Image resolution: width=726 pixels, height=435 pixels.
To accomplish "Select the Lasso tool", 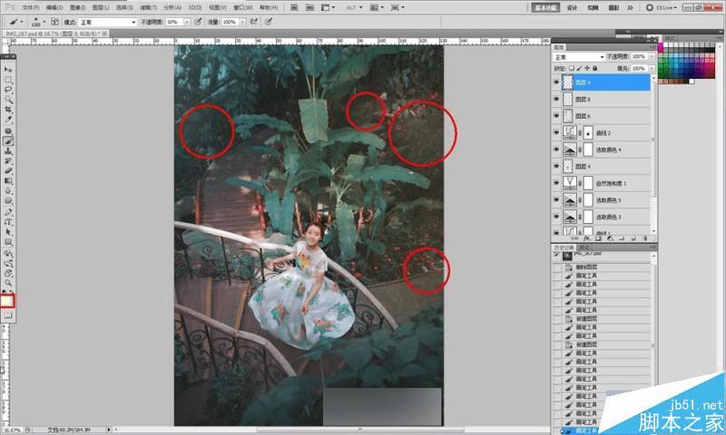I will click(8, 90).
